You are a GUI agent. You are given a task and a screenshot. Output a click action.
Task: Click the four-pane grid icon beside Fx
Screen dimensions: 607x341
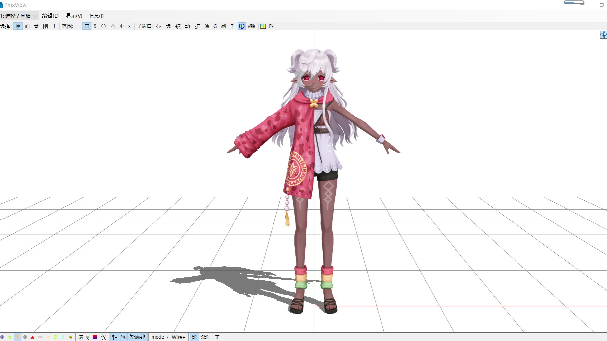(x=263, y=26)
